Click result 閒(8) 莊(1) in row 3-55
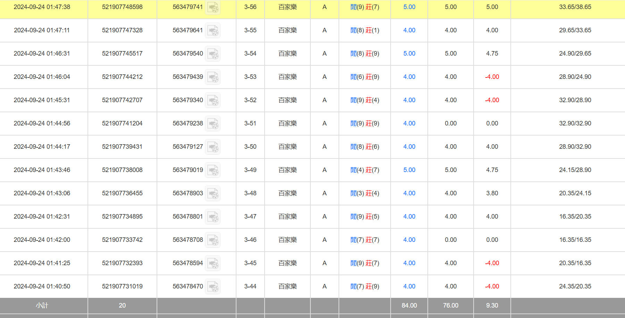This screenshot has width=625, height=318. [365, 30]
